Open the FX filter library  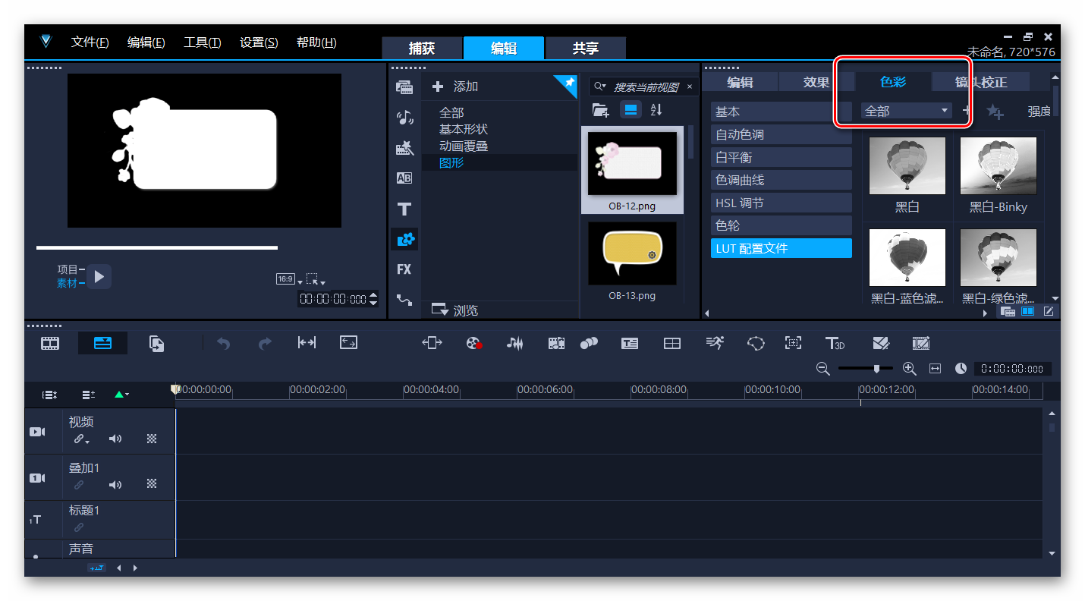coord(404,269)
